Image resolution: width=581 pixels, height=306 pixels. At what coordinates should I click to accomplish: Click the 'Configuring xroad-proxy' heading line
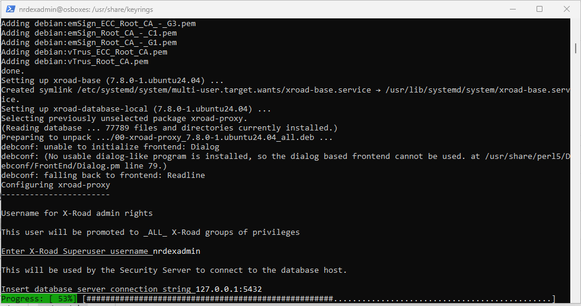click(56, 185)
